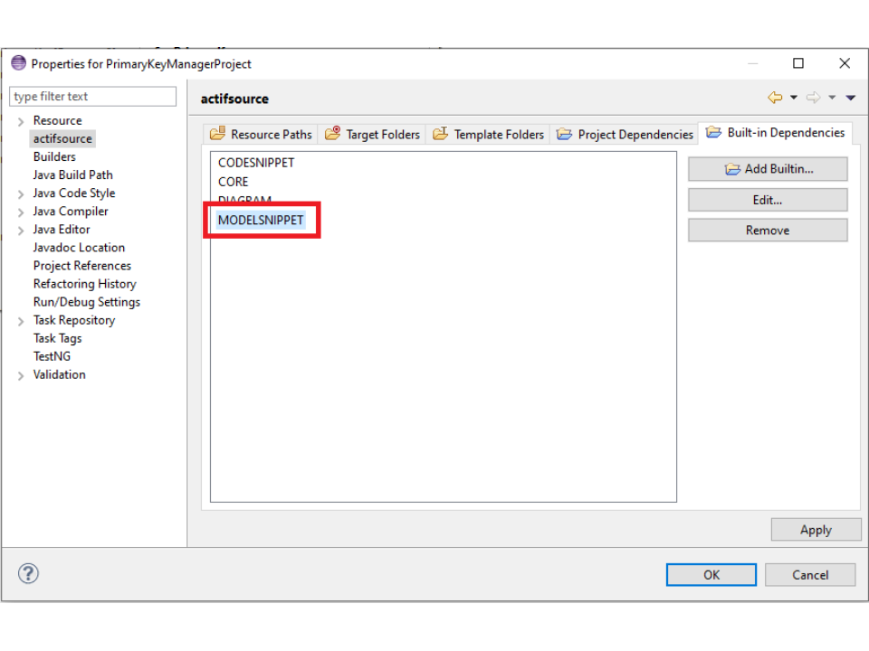Expand the Task Repository node
This screenshot has height=651, width=869.
(x=21, y=320)
